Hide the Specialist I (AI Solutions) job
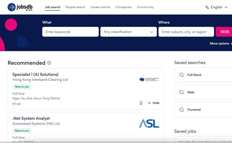 point(154,103)
